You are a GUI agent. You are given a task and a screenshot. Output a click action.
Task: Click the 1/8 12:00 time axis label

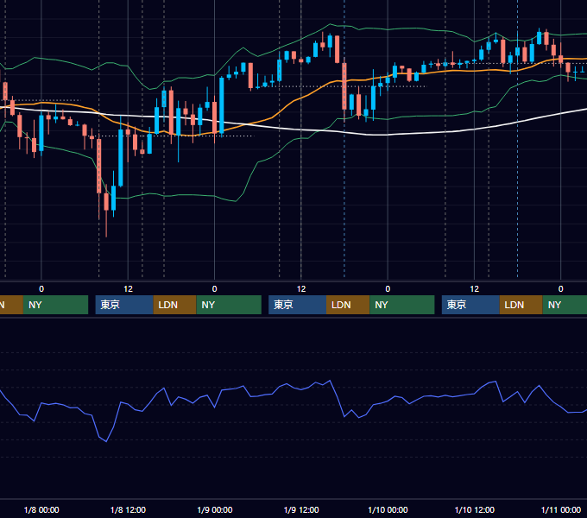128,509
